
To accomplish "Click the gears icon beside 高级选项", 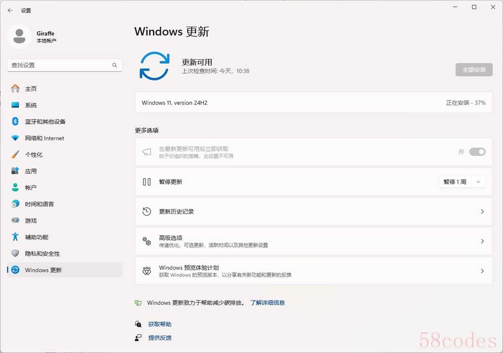I will pos(147,241).
